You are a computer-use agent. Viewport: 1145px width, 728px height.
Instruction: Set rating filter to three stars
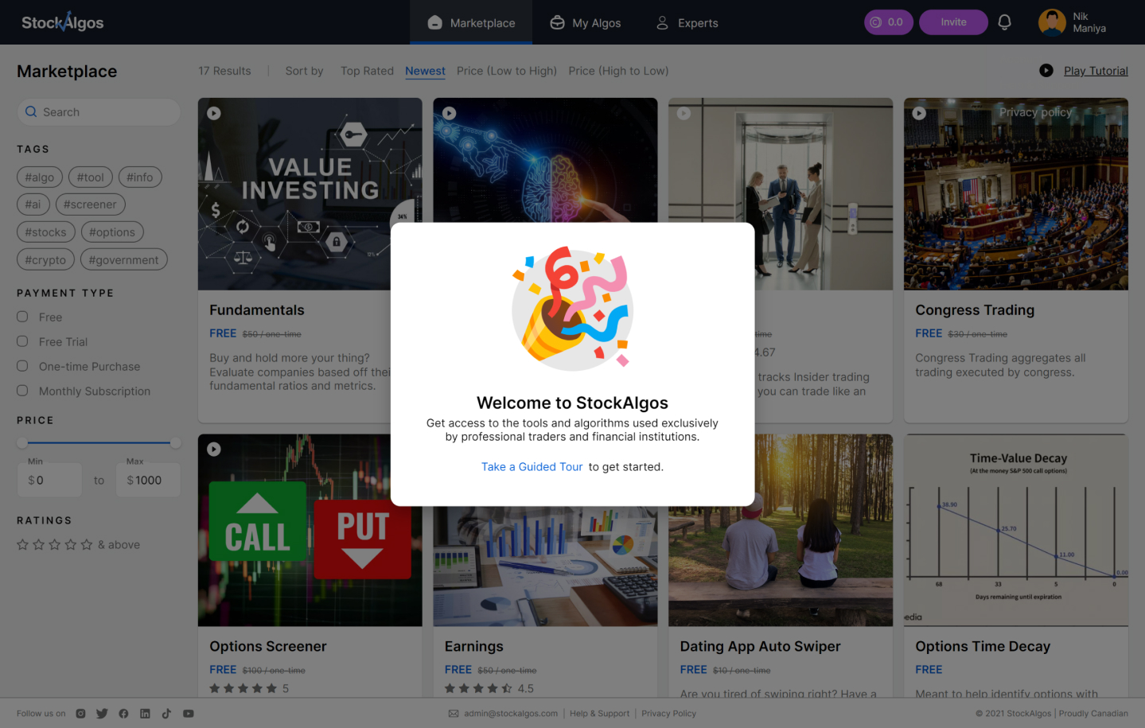coord(54,545)
